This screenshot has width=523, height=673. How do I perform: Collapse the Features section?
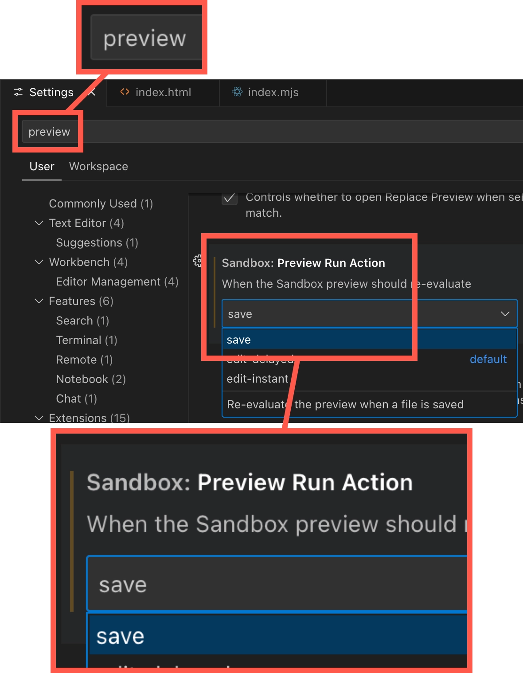39,301
